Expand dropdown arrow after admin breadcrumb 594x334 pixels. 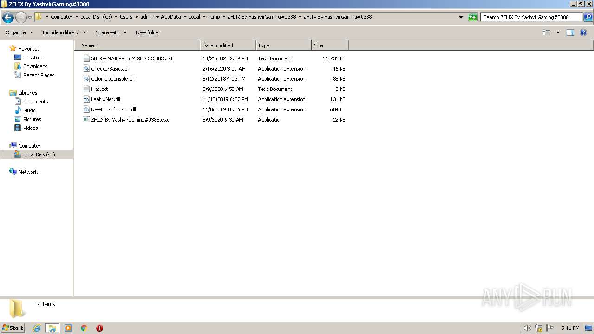157,17
